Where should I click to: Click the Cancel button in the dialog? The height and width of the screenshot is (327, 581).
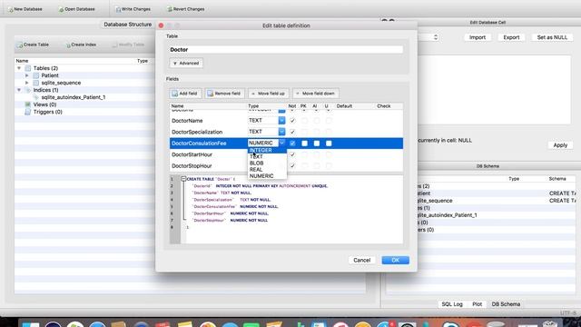361,260
